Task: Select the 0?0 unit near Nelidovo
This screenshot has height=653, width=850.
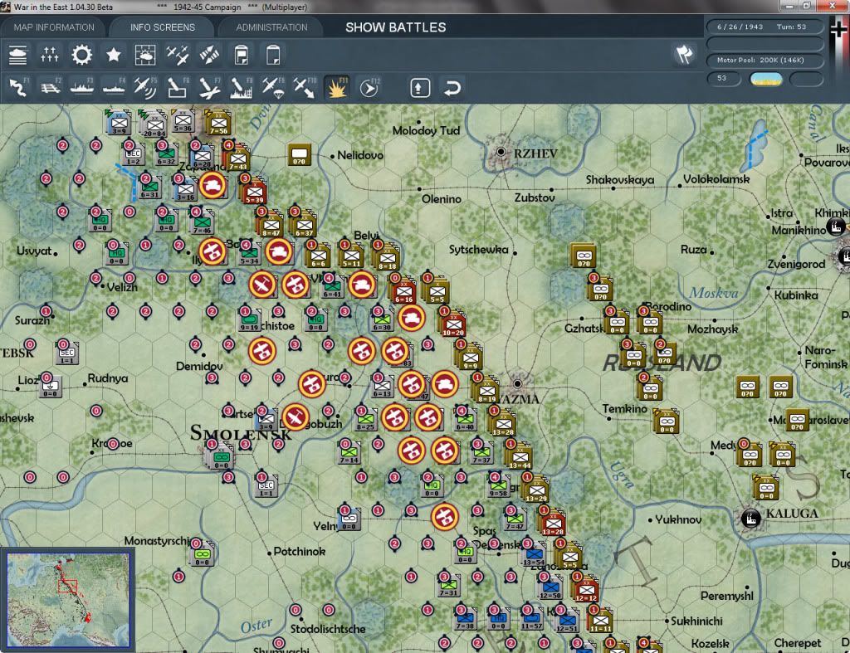Action: [299, 154]
